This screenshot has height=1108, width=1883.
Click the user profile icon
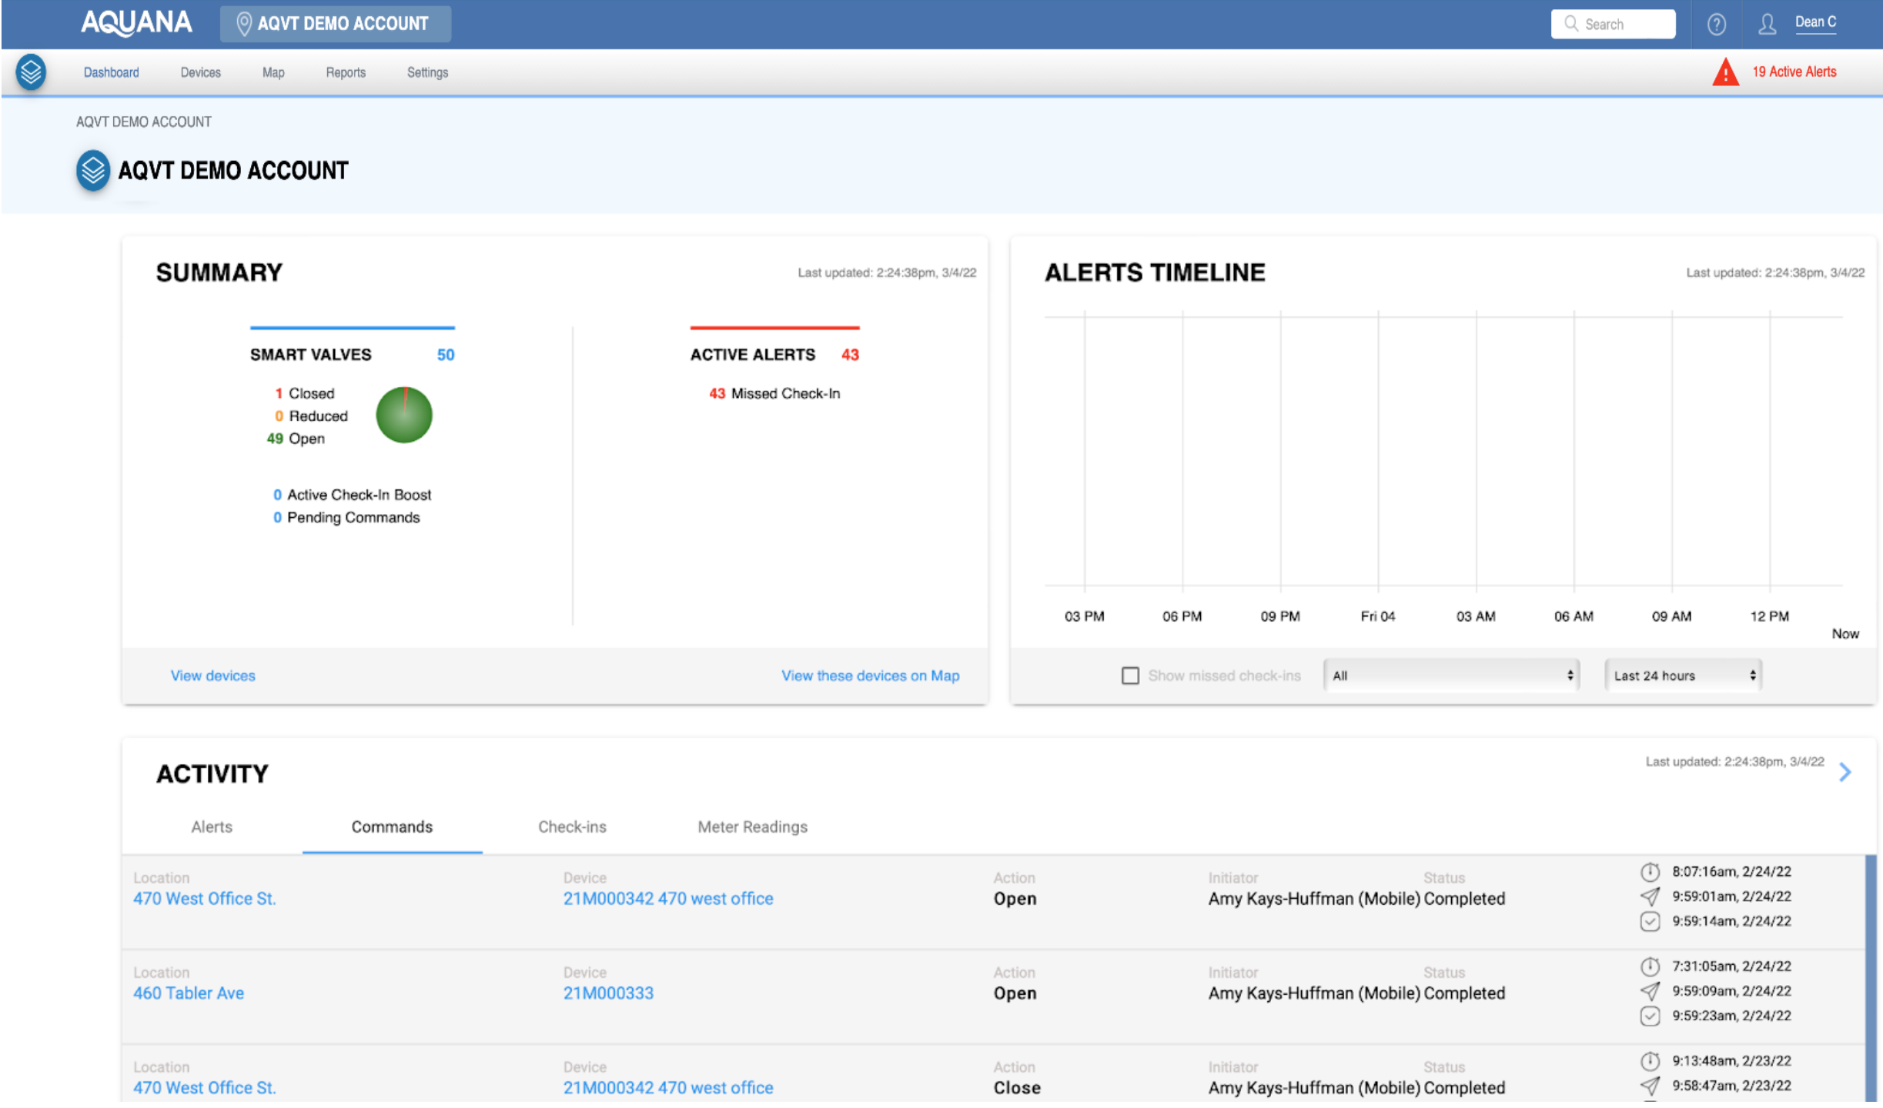click(x=1767, y=25)
